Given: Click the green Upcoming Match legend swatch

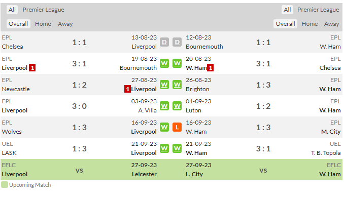Looking at the screenshot, I should point(5,185).
